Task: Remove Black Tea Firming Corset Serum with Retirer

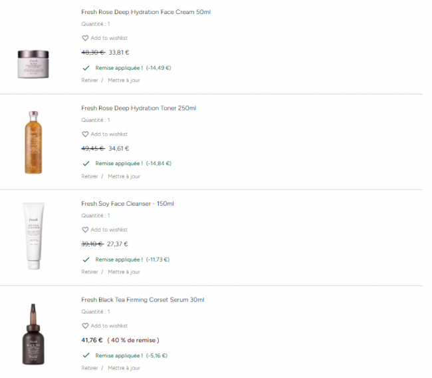Action: (90, 368)
